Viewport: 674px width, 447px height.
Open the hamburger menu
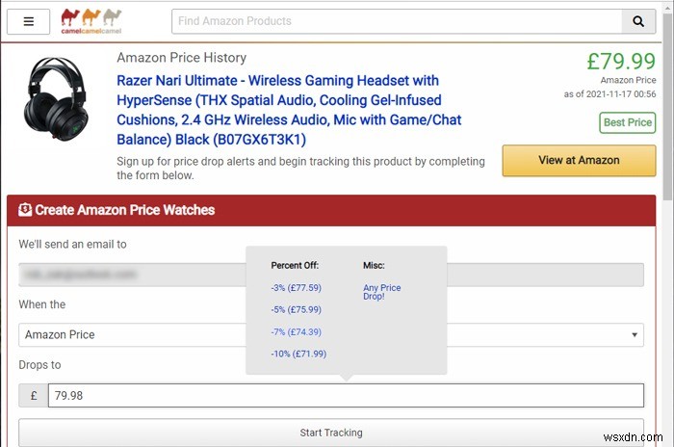[x=28, y=21]
